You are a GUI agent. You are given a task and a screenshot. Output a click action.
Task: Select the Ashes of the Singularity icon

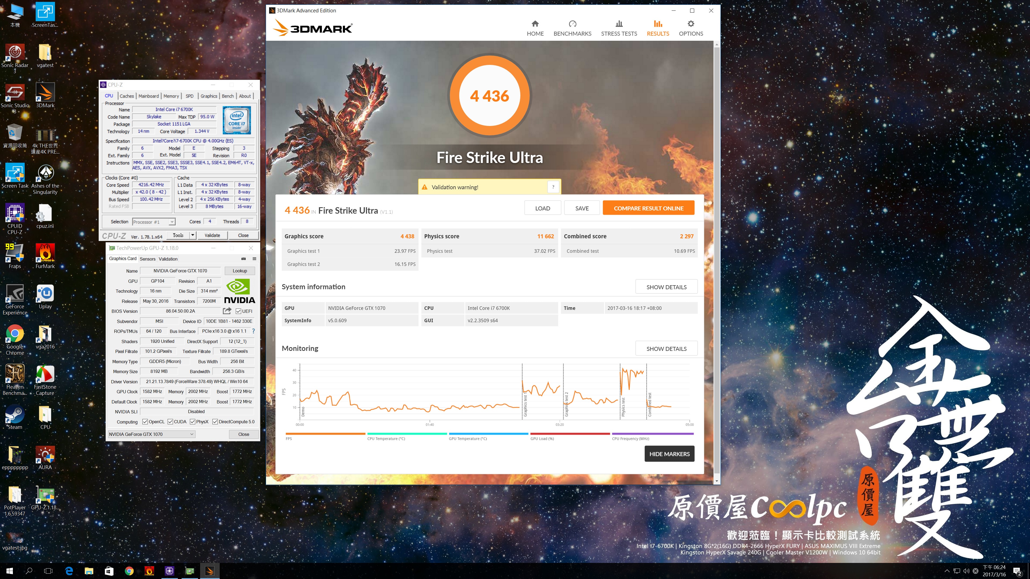click(45, 179)
